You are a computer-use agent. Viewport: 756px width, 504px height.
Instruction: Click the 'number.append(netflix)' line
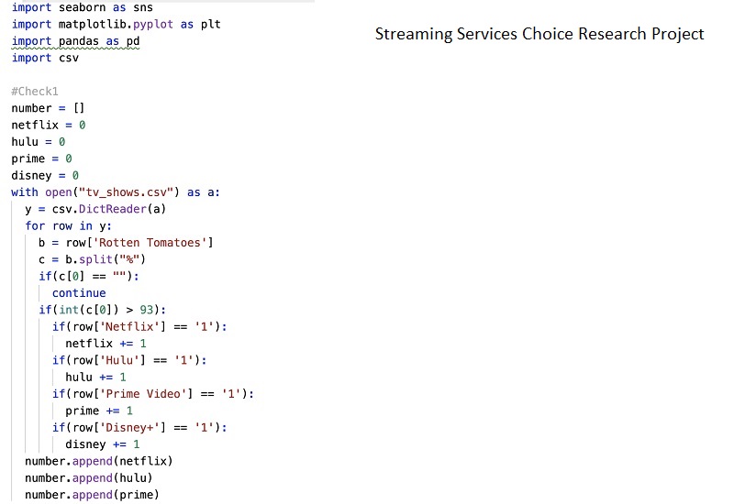coord(98,461)
